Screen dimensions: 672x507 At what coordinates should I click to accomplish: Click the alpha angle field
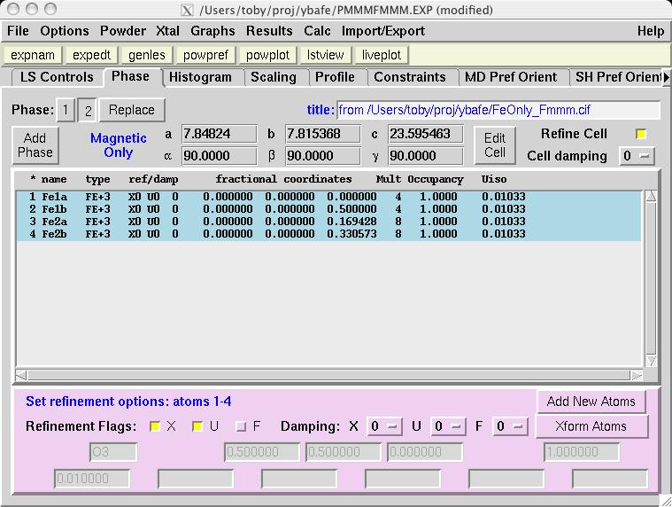(x=220, y=156)
